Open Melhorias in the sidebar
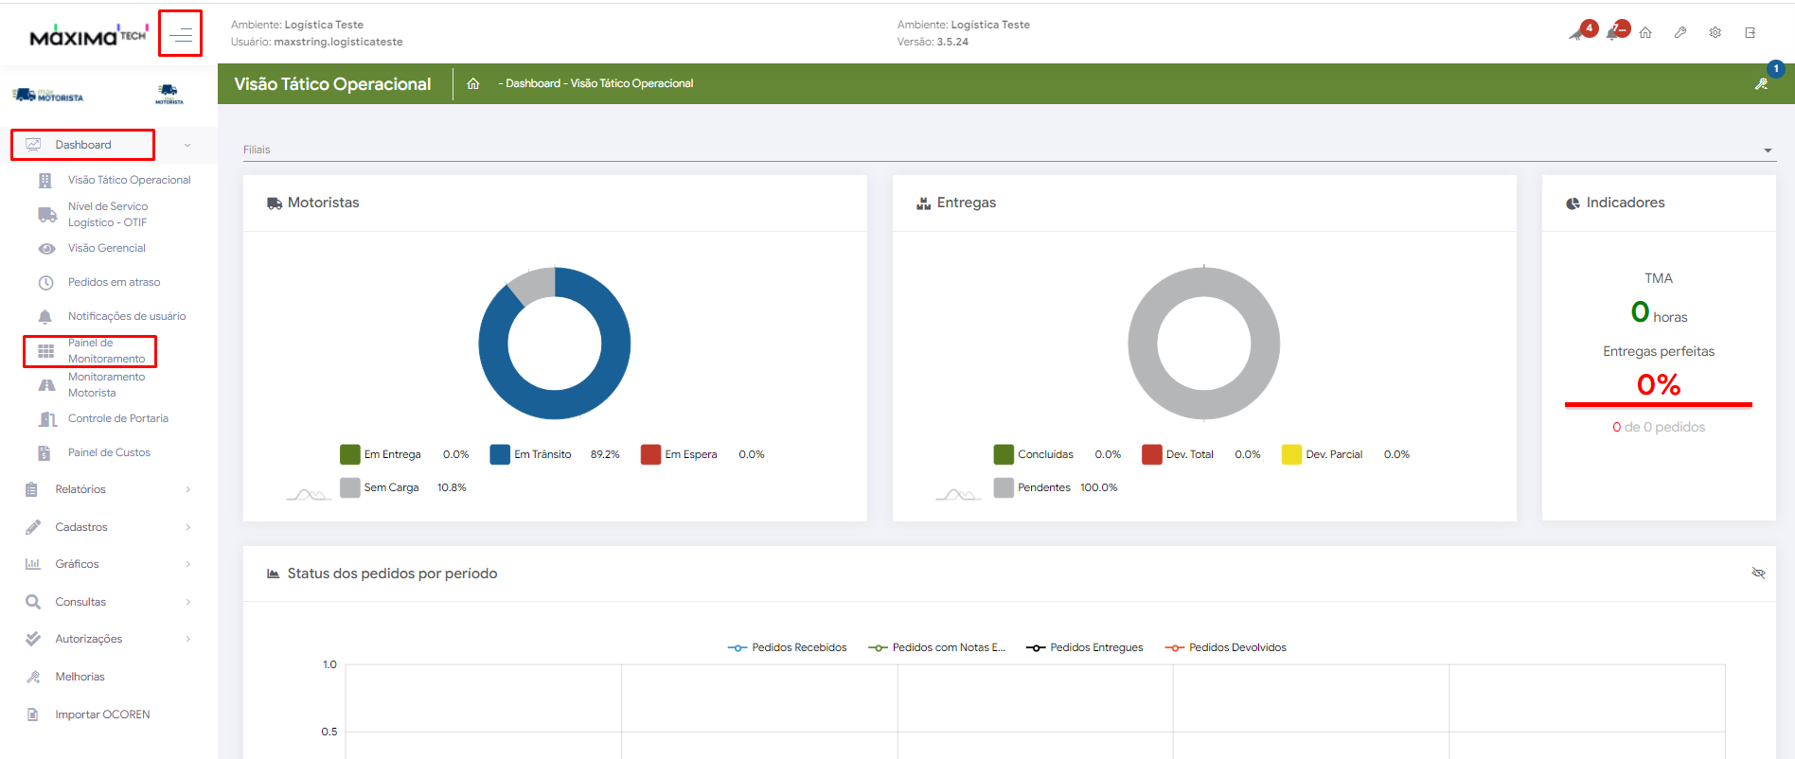 pos(80,677)
